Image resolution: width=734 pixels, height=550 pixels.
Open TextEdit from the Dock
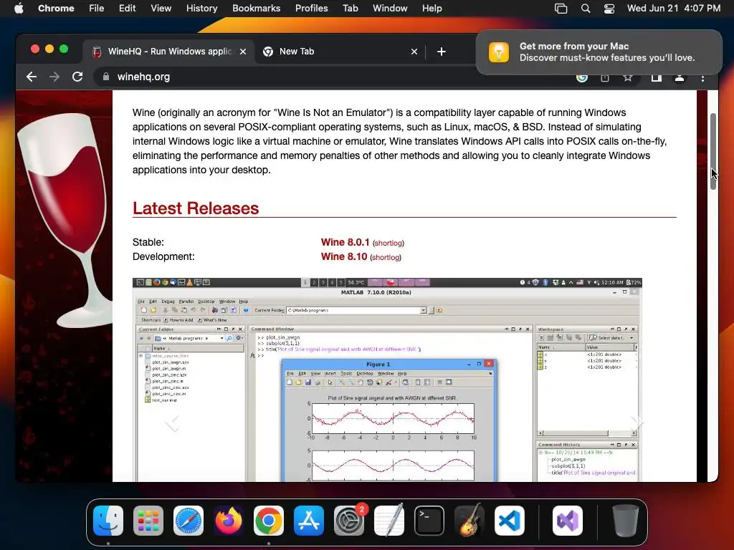389,521
